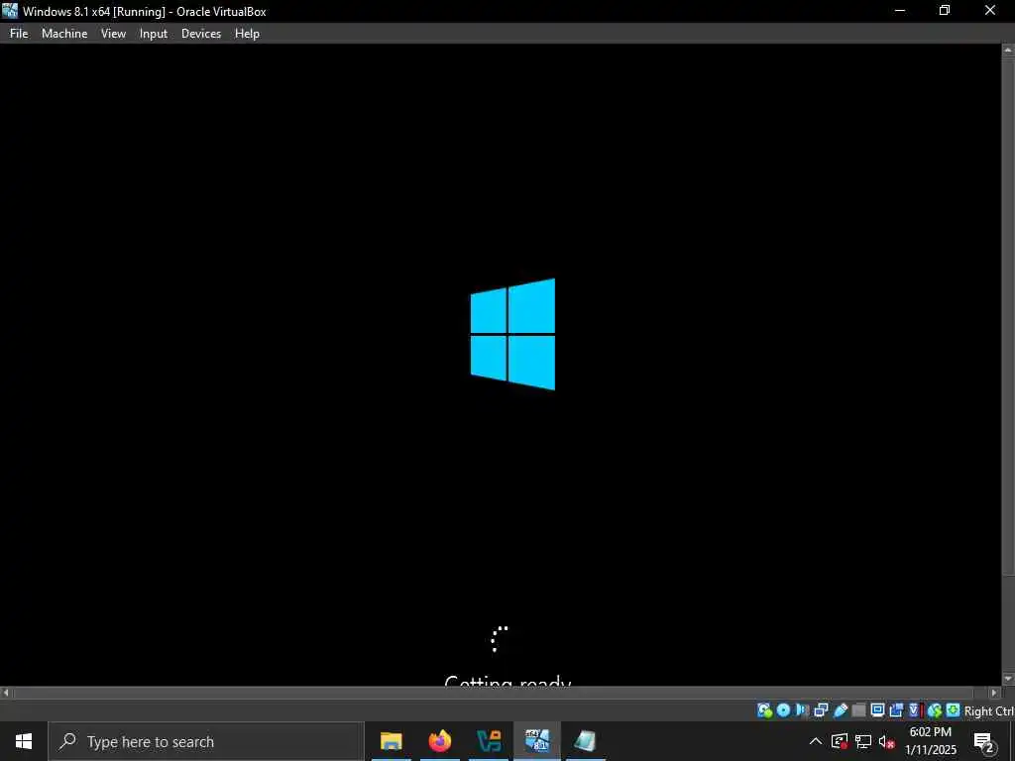Image resolution: width=1015 pixels, height=761 pixels.
Task: Open the Help menu
Action: pos(247,34)
